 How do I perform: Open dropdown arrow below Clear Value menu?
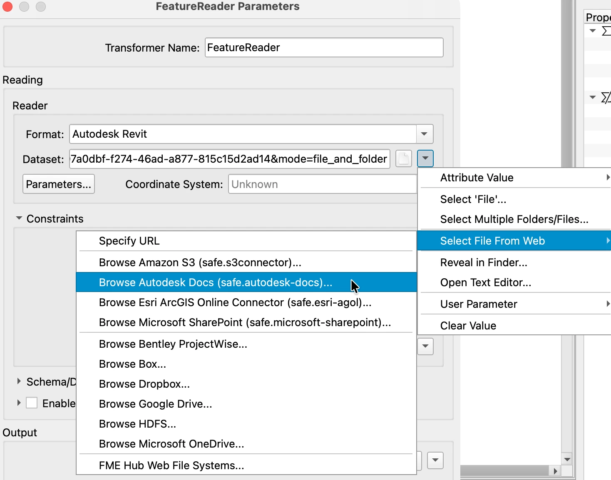(x=425, y=346)
